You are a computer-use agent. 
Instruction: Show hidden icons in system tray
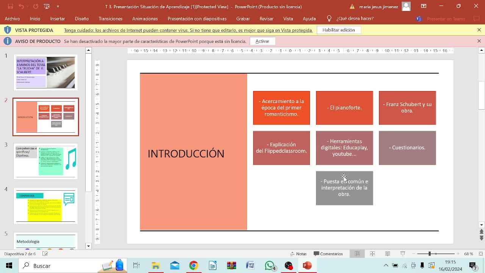(x=386, y=266)
